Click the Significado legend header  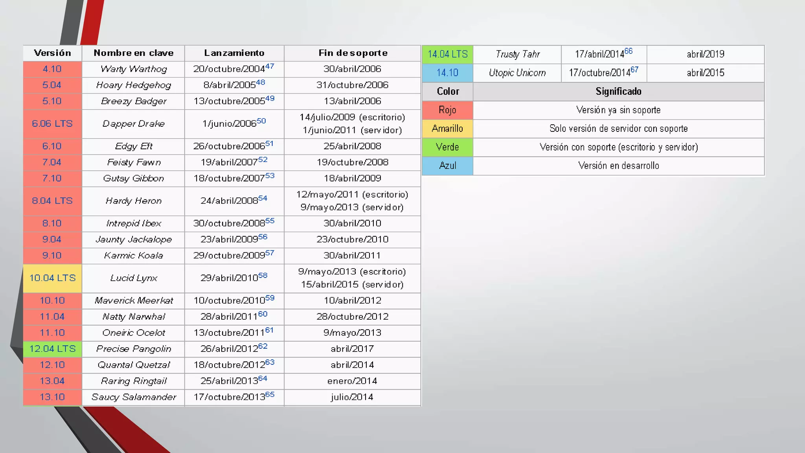(x=618, y=92)
